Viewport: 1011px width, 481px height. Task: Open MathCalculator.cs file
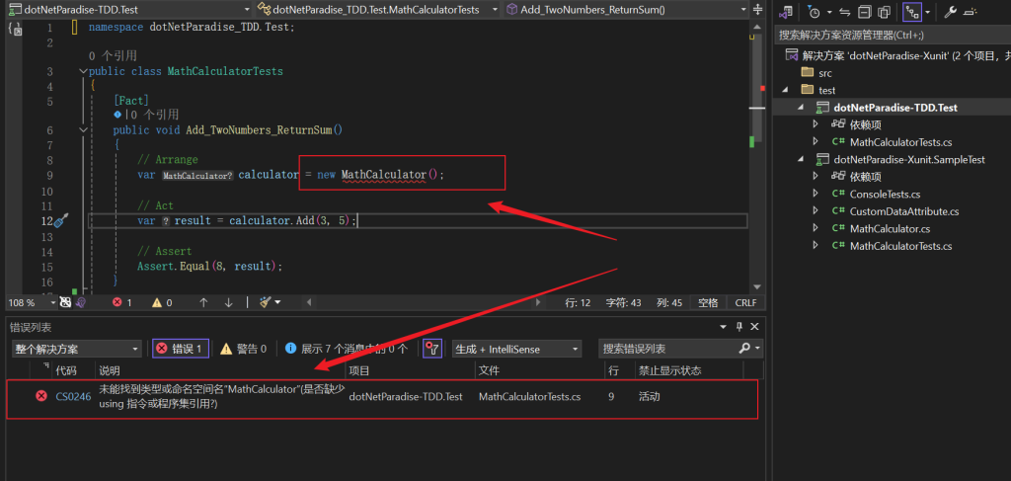[890, 229]
